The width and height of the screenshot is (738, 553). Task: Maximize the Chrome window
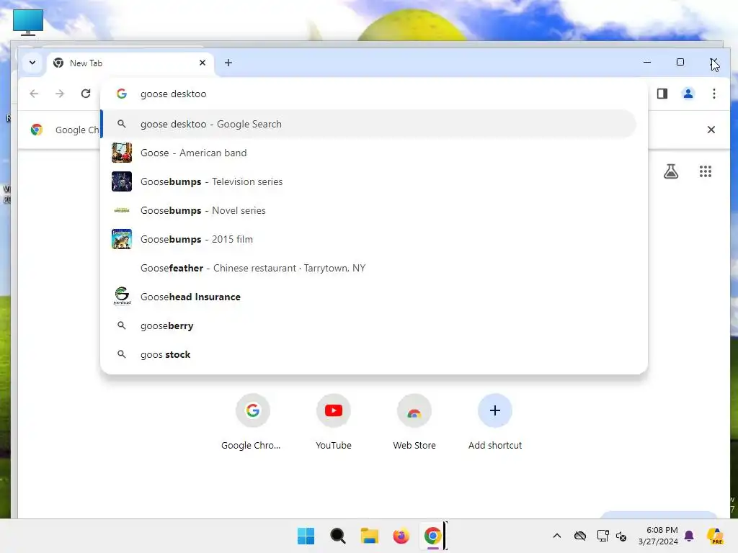point(680,62)
